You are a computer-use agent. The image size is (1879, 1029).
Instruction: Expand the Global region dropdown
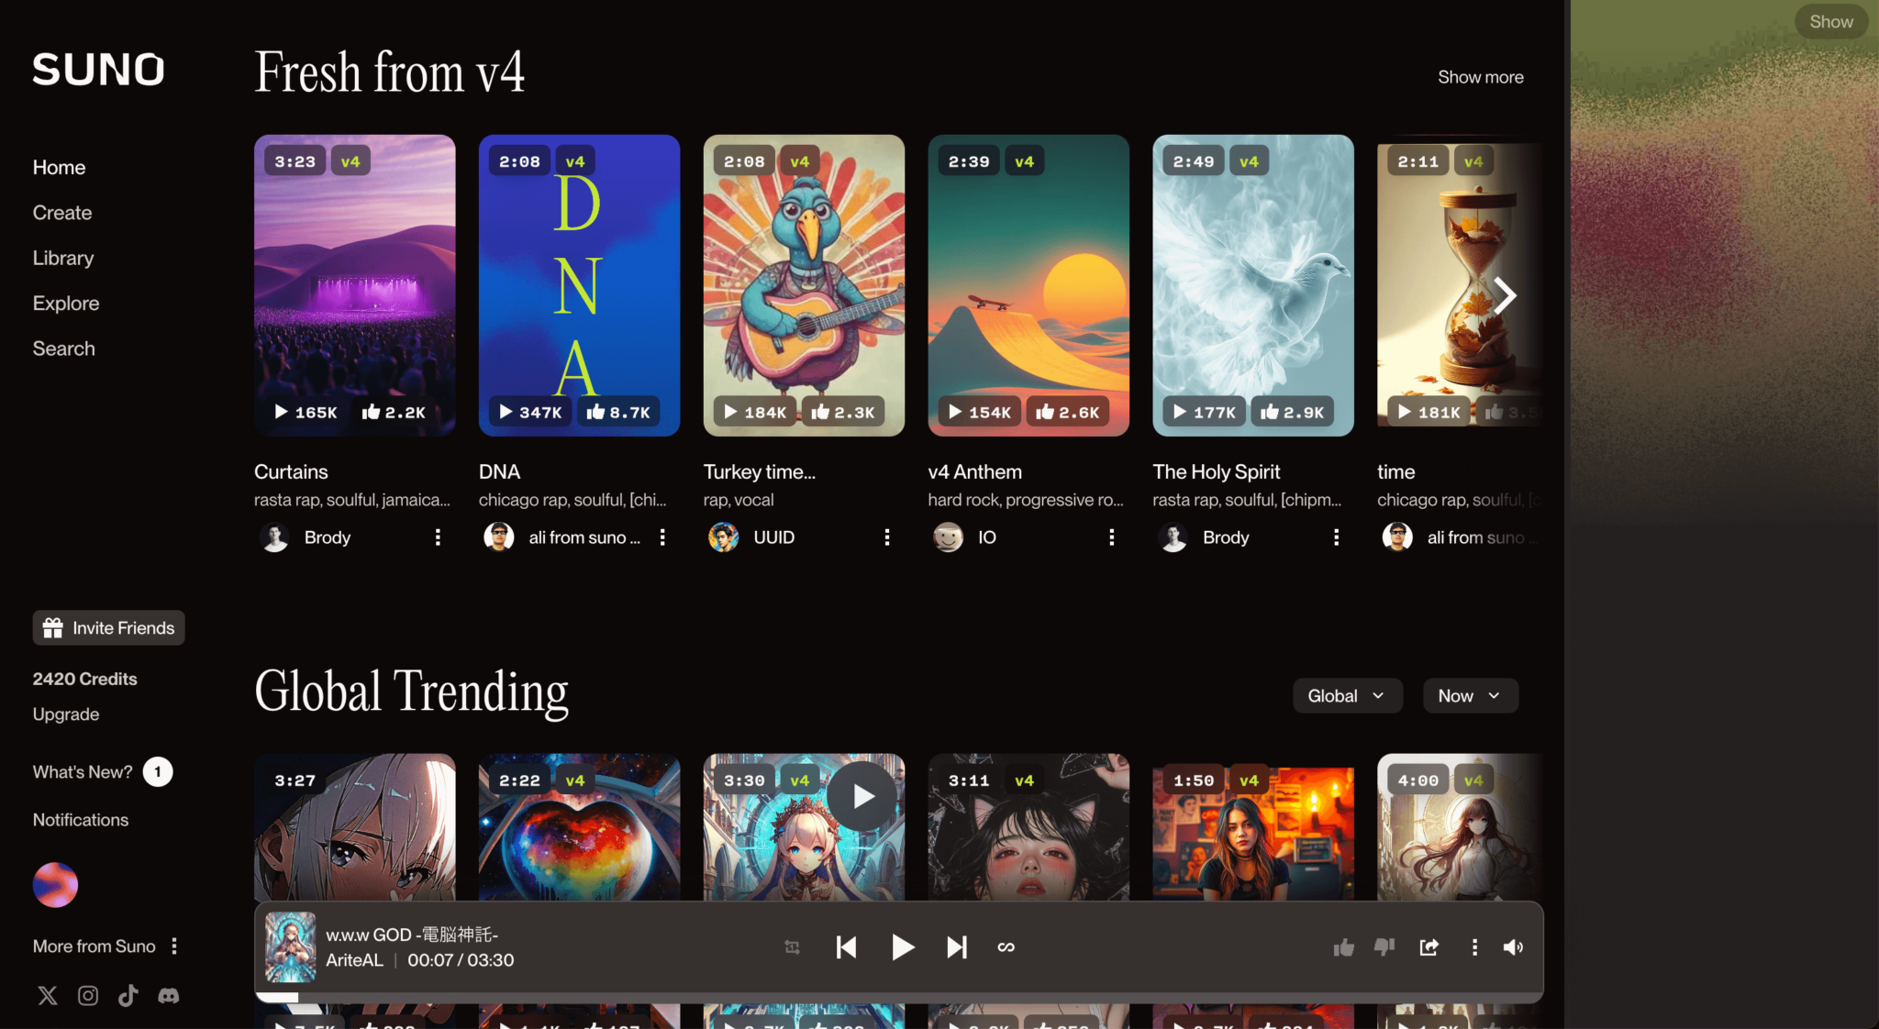[1346, 696]
